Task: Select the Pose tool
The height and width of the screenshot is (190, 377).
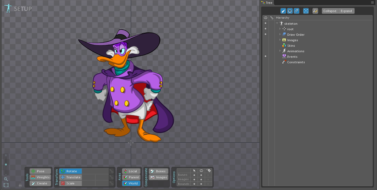Action: (x=41, y=171)
